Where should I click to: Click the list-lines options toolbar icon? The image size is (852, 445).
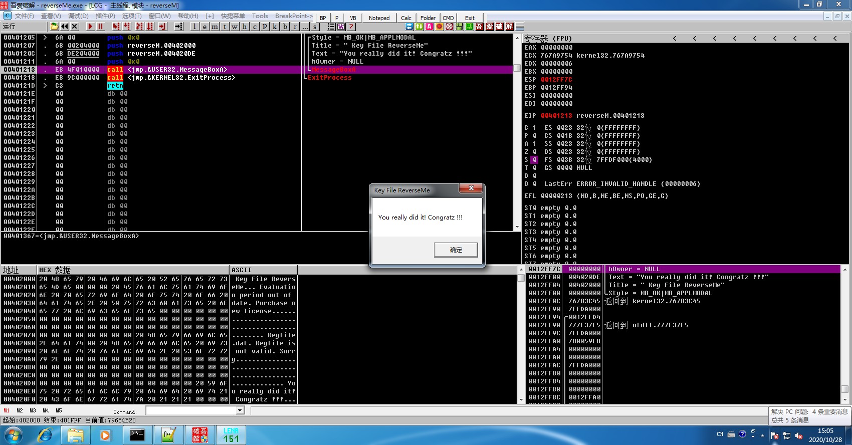coord(331,27)
